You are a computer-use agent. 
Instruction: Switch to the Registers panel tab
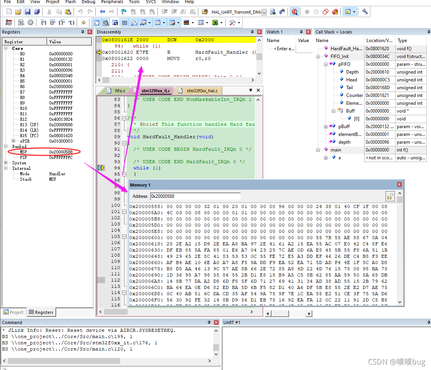(x=41, y=312)
